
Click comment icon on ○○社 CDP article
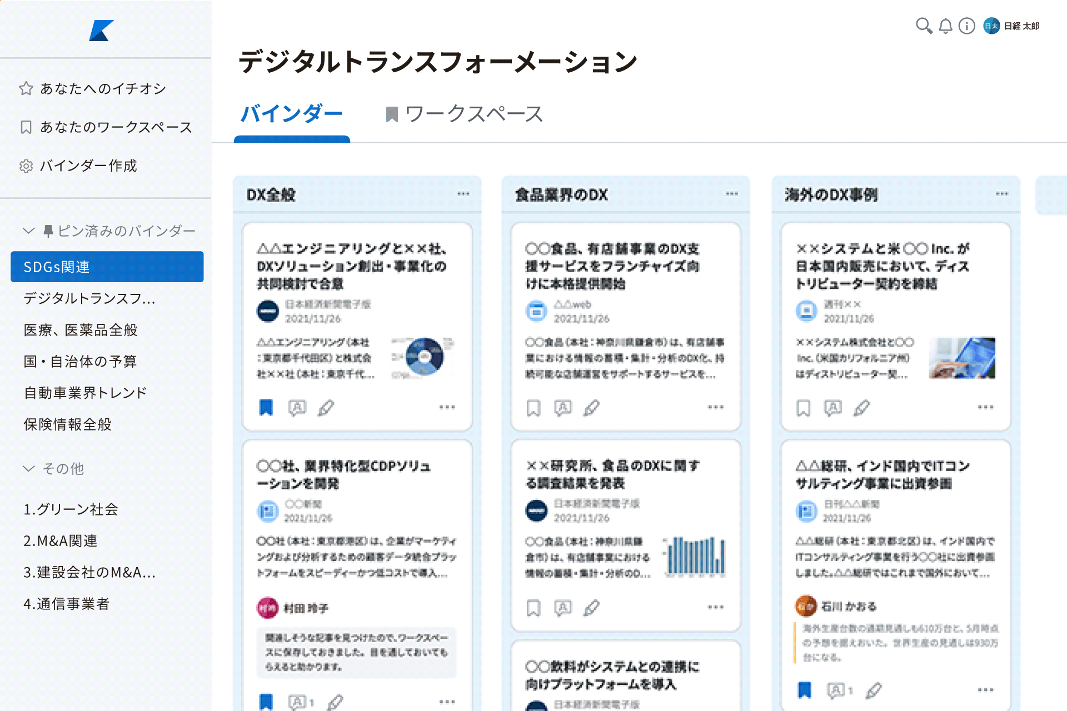[x=297, y=702]
